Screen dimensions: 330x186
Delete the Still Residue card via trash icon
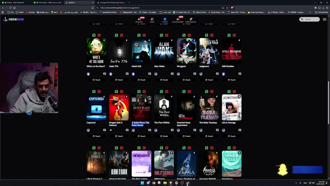click(239, 40)
